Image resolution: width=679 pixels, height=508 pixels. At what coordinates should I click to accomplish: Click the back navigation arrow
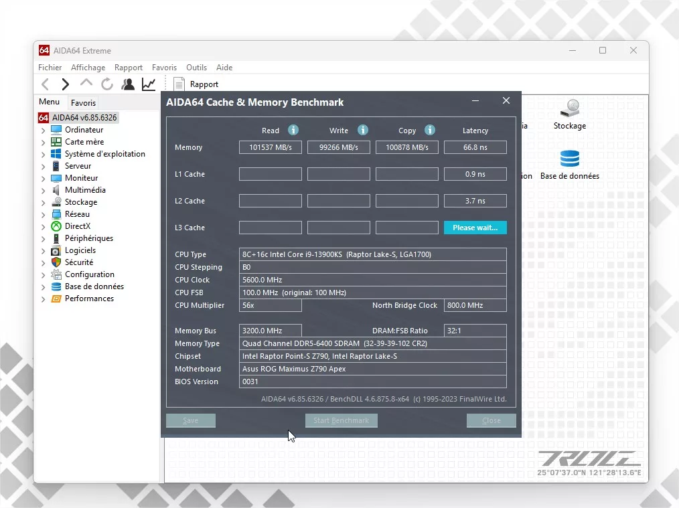click(x=46, y=84)
